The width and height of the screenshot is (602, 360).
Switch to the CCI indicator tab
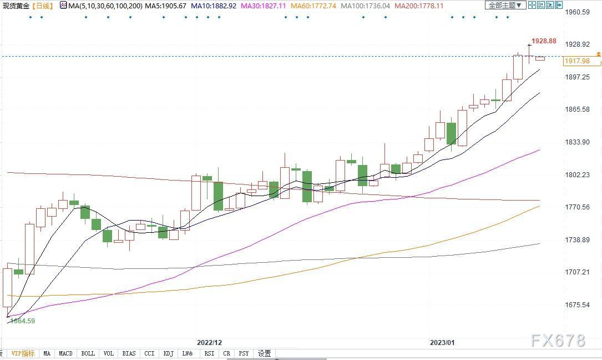pyautogui.click(x=149, y=353)
